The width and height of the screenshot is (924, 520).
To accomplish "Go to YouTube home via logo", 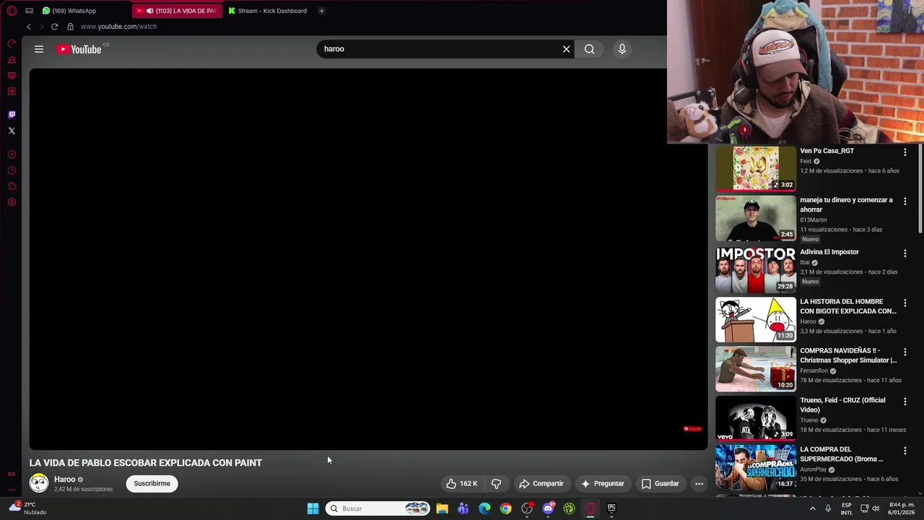I will tap(80, 49).
